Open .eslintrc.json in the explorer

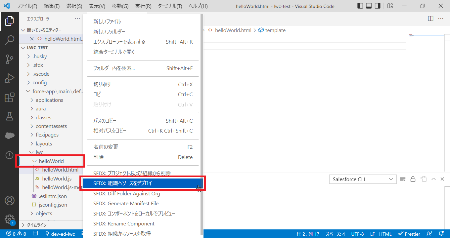point(53,196)
